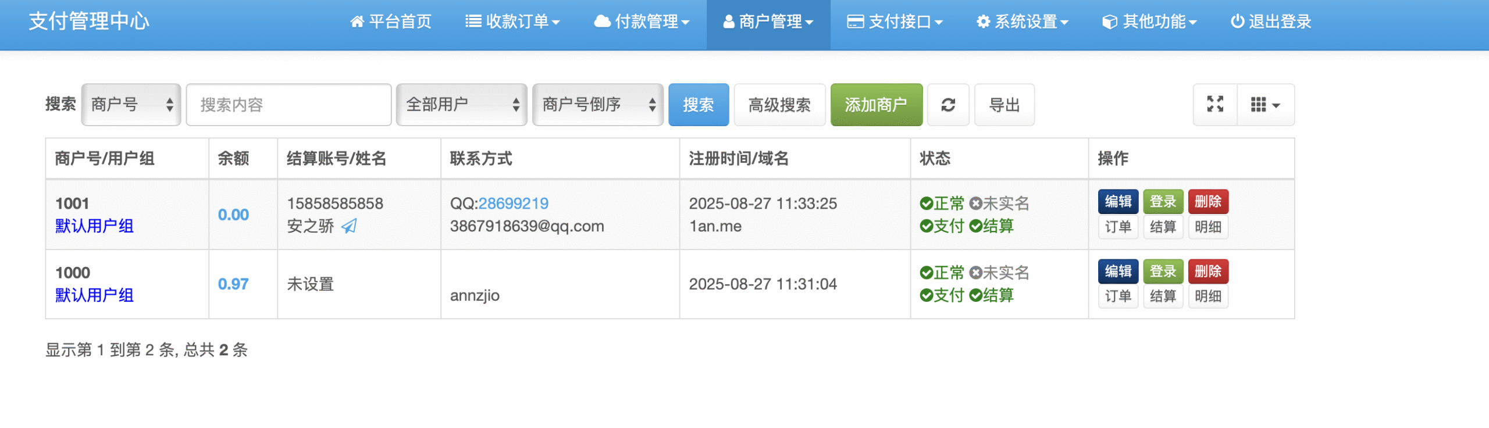Open QQ link 28699219

pos(513,204)
